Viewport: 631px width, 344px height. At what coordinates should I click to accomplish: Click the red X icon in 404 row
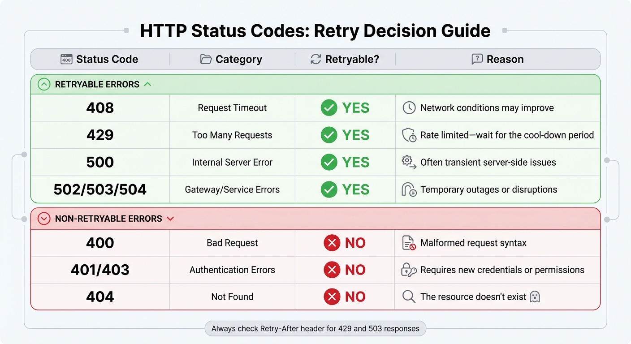[x=332, y=297]
